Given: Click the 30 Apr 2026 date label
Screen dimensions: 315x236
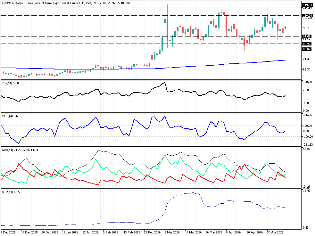Looking at the screenshot, I should (275, 232).
